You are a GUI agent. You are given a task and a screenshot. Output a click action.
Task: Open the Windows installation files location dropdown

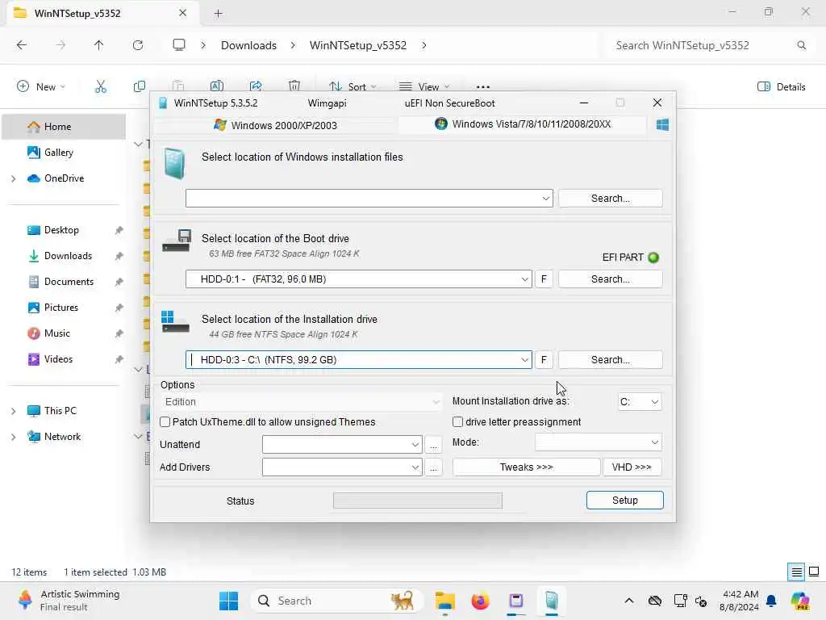pyautogui.click(x=546, y=199)
